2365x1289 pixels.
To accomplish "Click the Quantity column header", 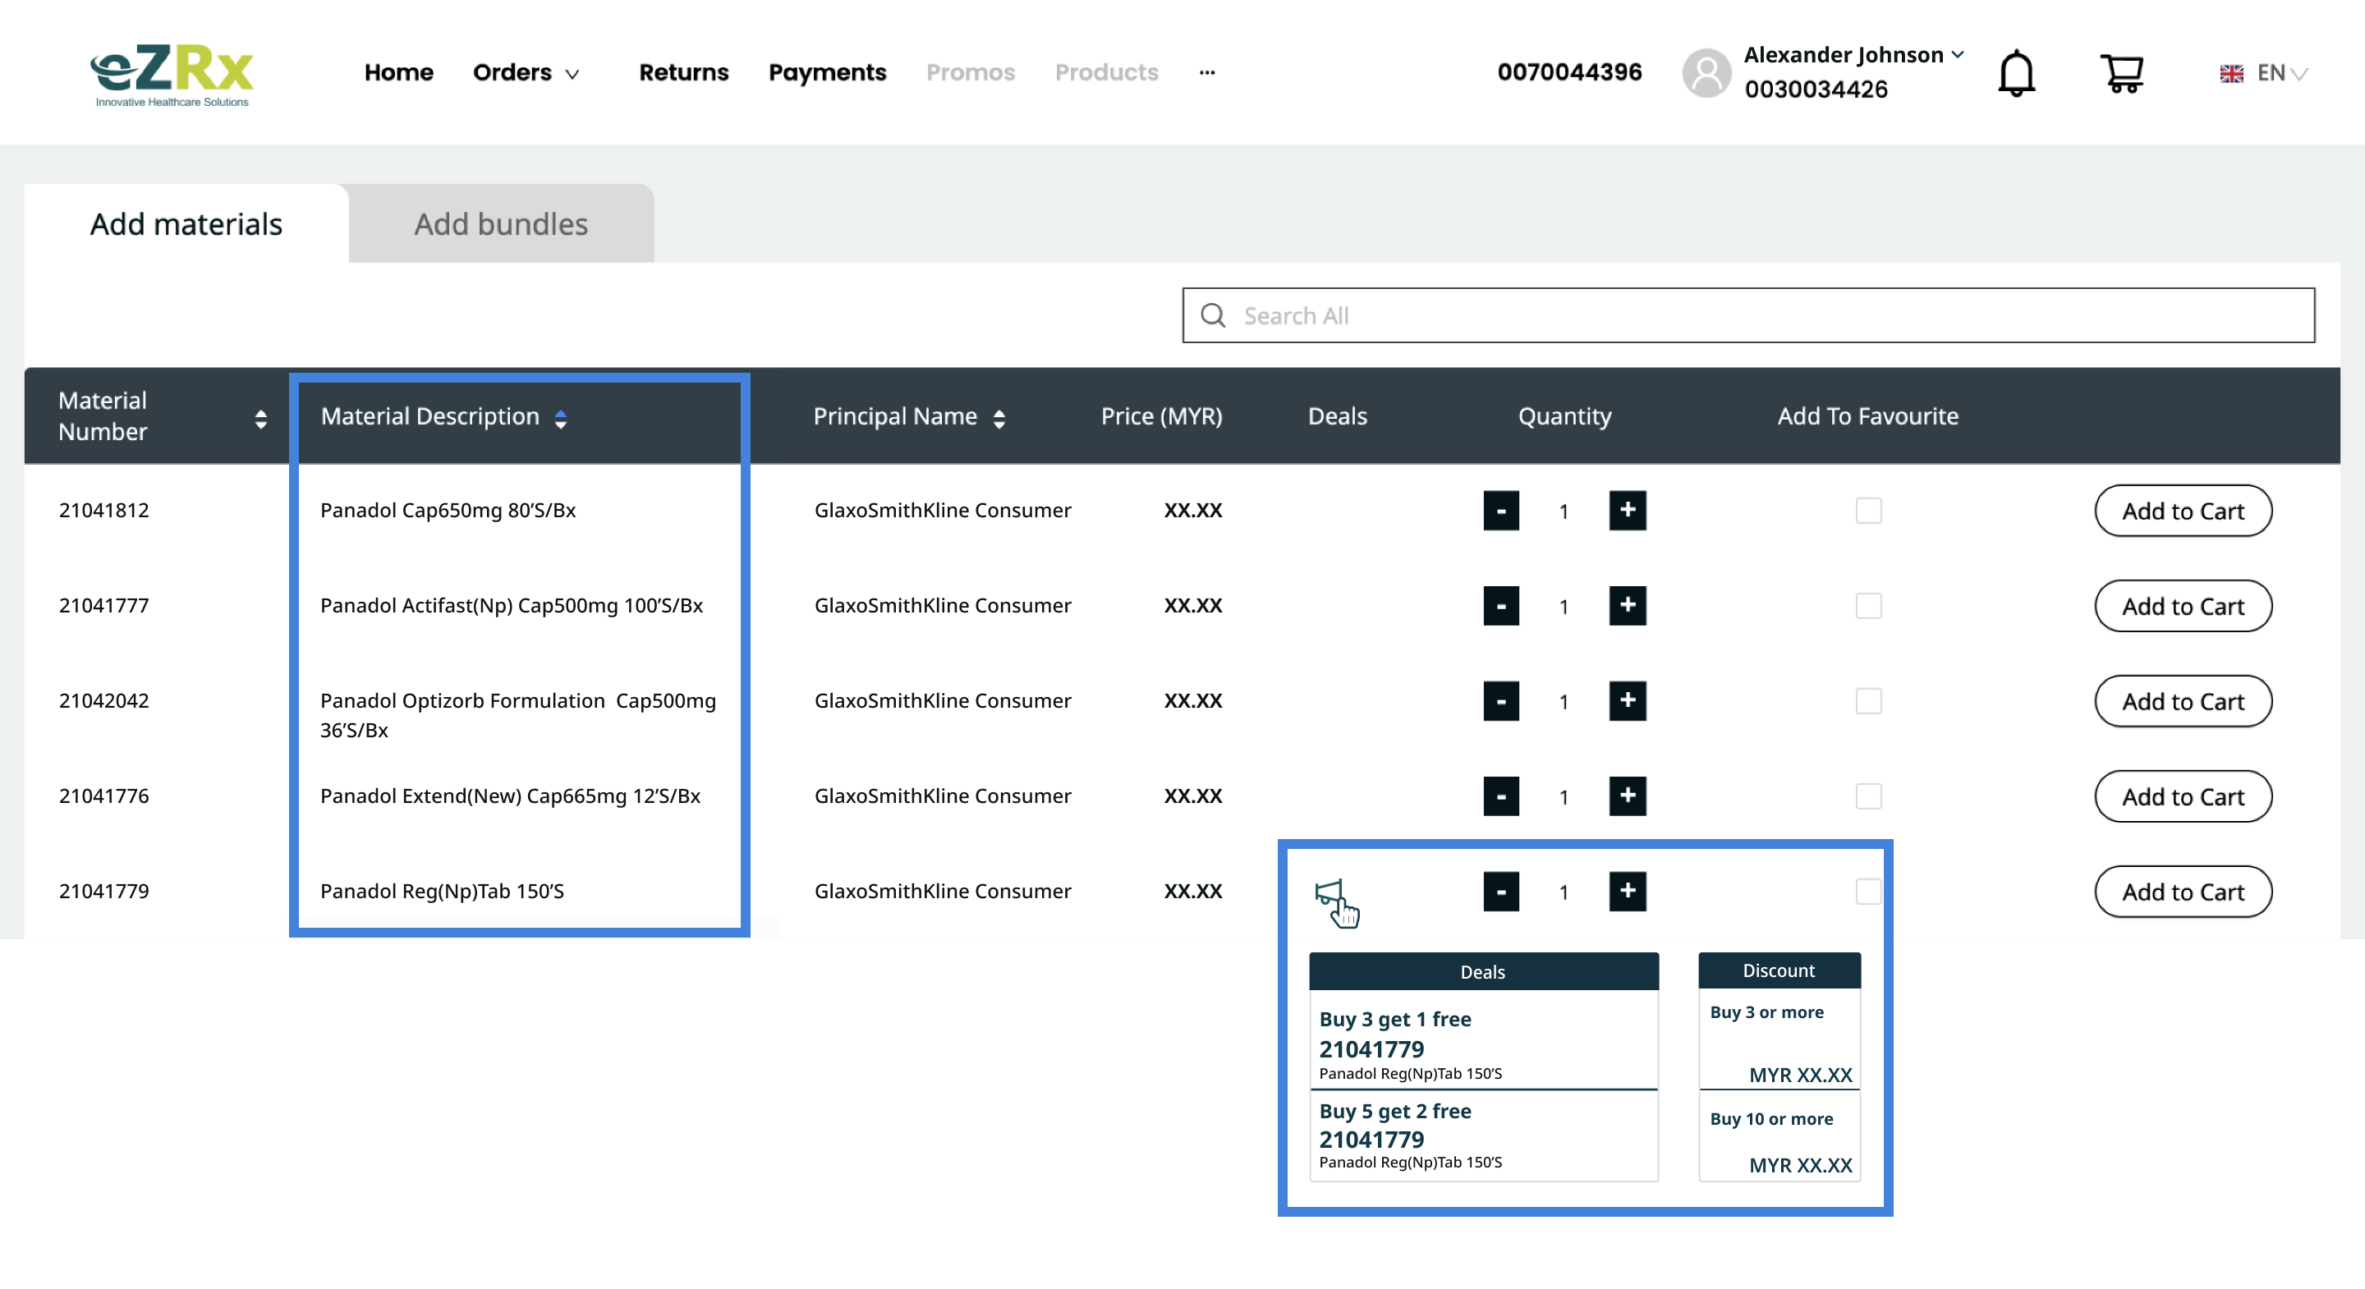I will 1564,417.
